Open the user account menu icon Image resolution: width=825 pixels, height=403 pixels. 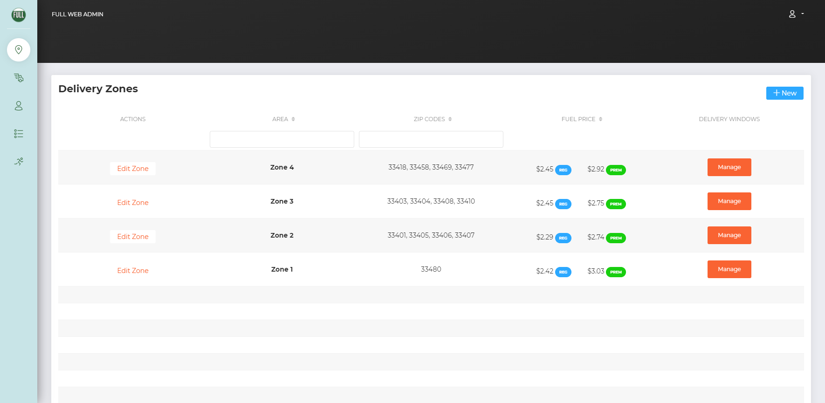click(792, 14)
